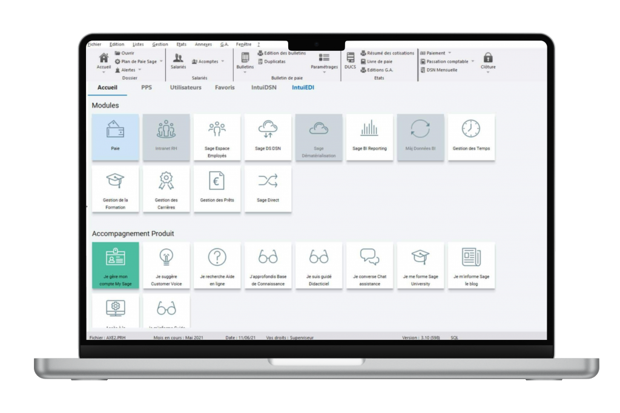The height and width of the screenshot is (413, 620).
Task: Click the Bulletins ribbon icon
Action: click(245, 57)
